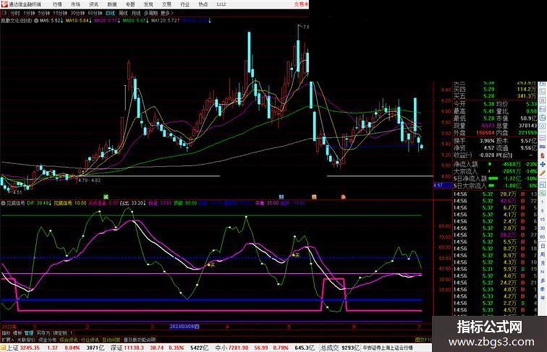Select the 月线 monthly chart tab
Viewport: 547px width, 352px height.
pos(135,13)
